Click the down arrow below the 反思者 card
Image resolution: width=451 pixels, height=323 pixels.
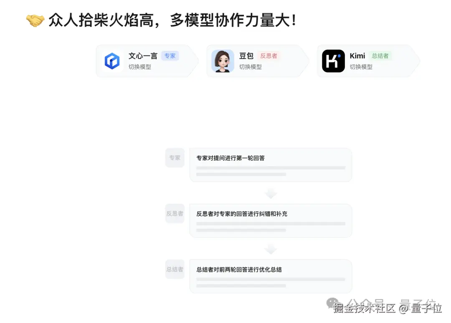[271, 249]
